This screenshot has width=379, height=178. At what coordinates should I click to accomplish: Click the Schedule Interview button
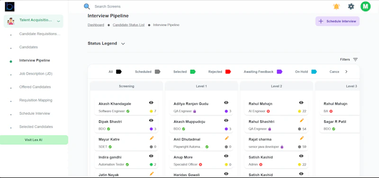[337, 21]
